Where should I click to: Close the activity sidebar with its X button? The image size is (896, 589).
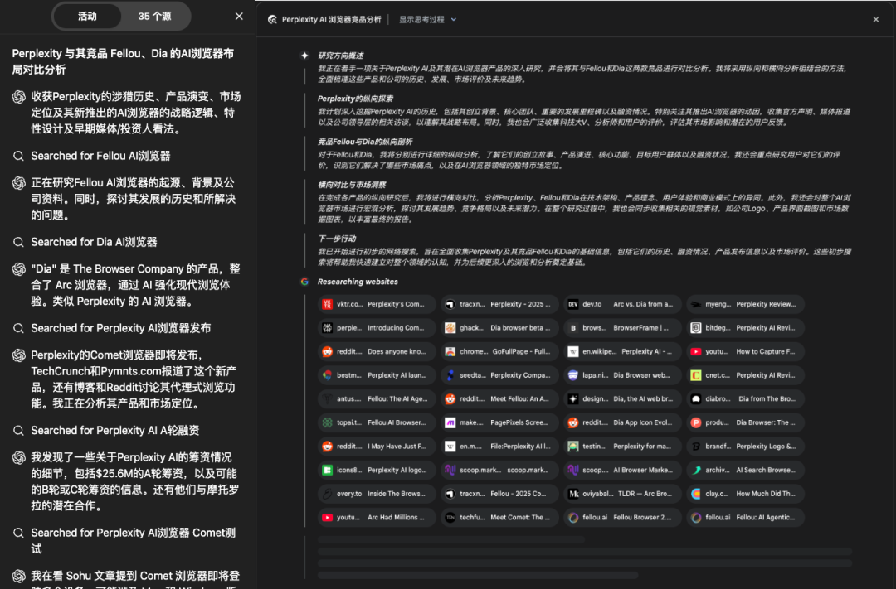coord(239,16)
